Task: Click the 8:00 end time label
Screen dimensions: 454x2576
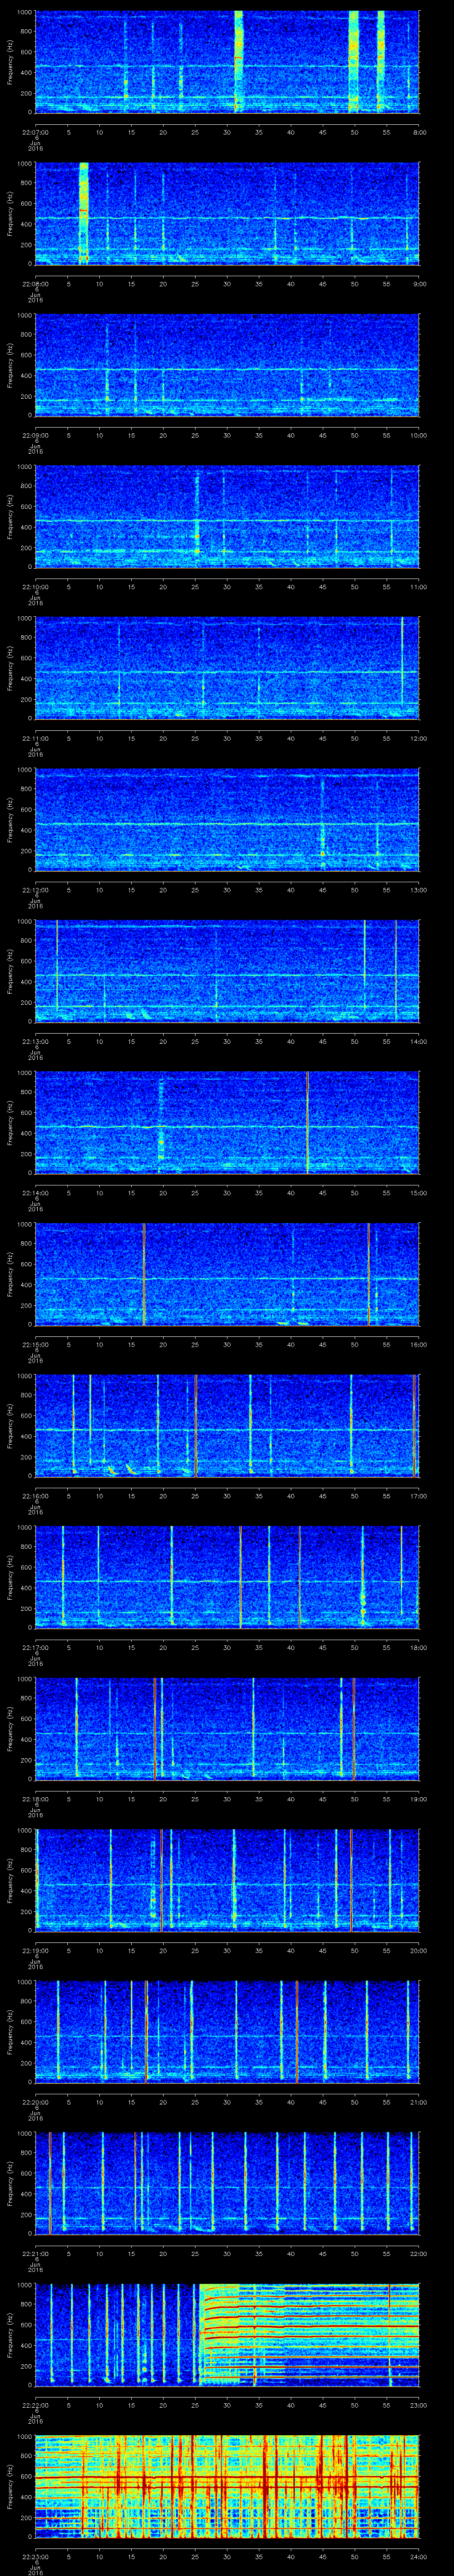Action: point(419,132)
